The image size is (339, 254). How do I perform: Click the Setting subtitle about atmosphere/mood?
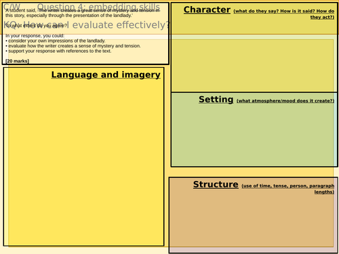285,101
